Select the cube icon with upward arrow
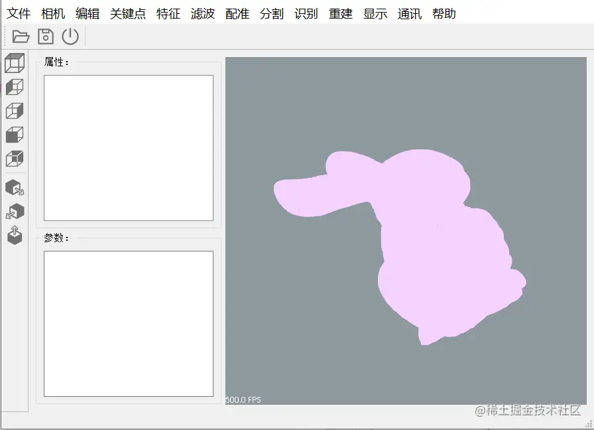The width and height of the screenshot is (594, 430). coord(13,236)
